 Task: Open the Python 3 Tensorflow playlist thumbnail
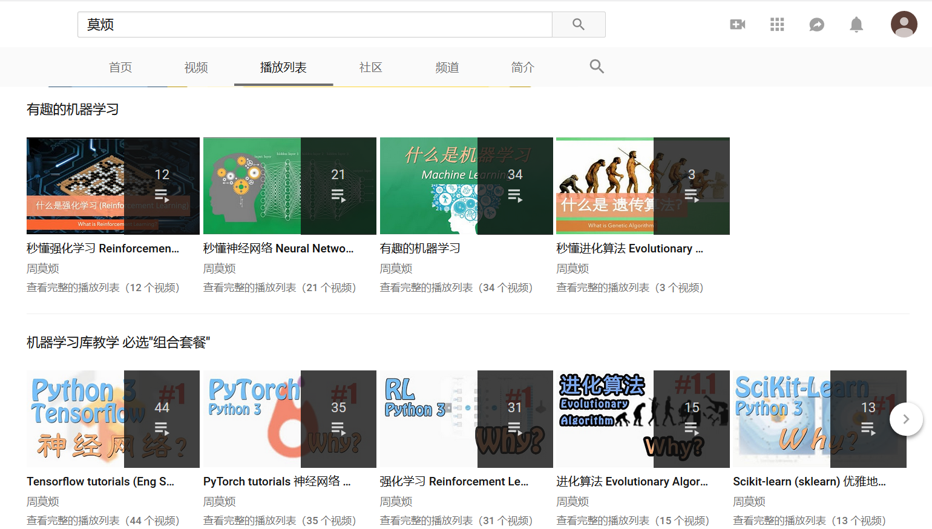[x=113, y=419]
